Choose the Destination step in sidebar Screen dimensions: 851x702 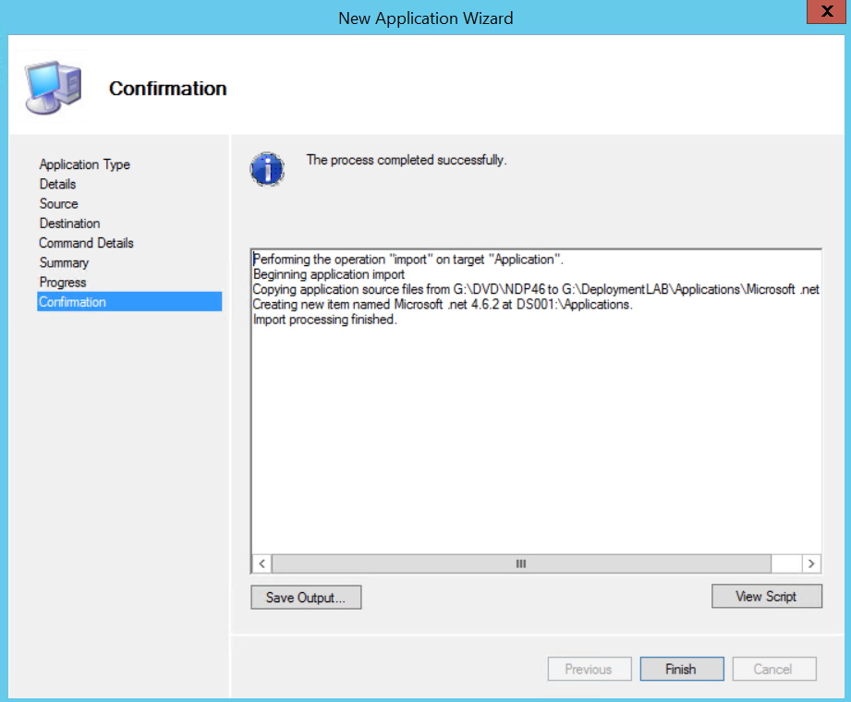pos(69,224)
